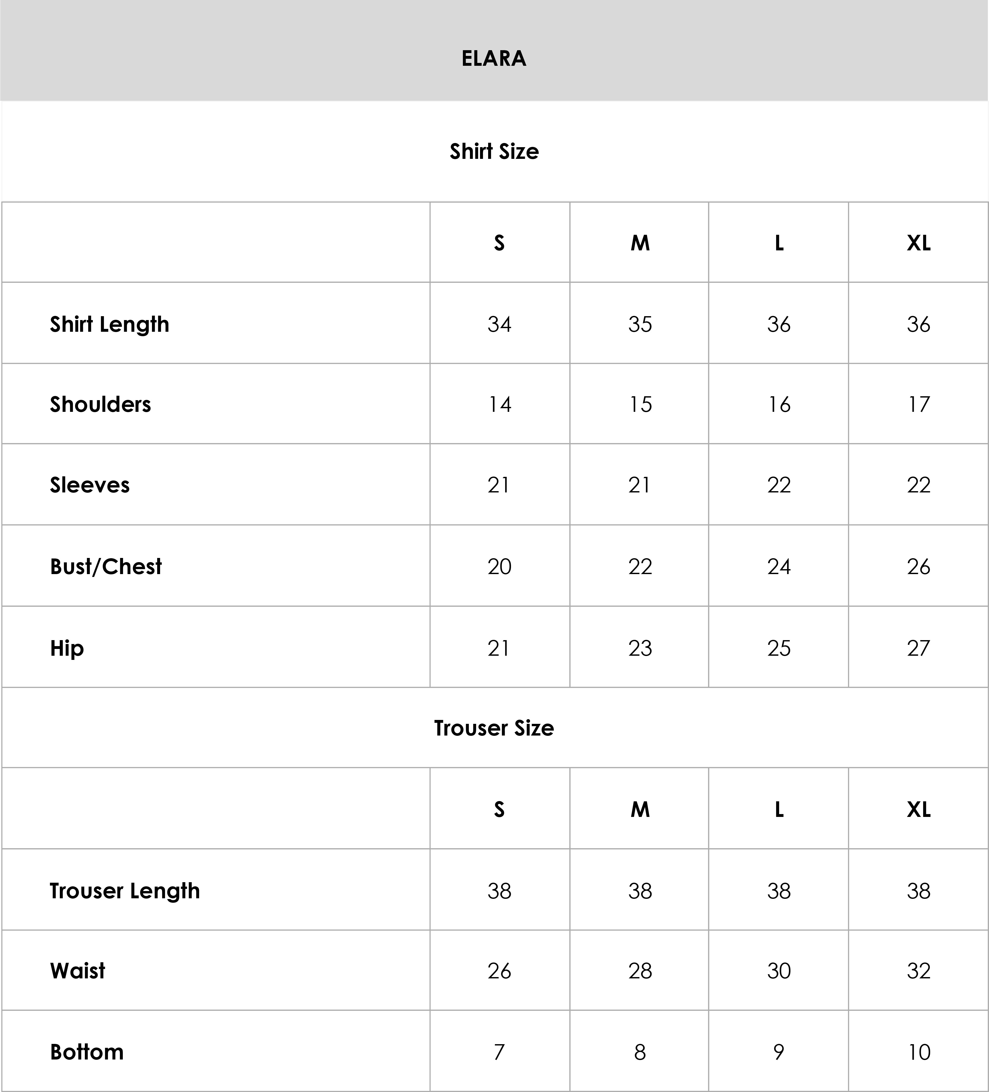Select the Waist row label
Viewport: 989px width, 1092px height.
(78, 971)
